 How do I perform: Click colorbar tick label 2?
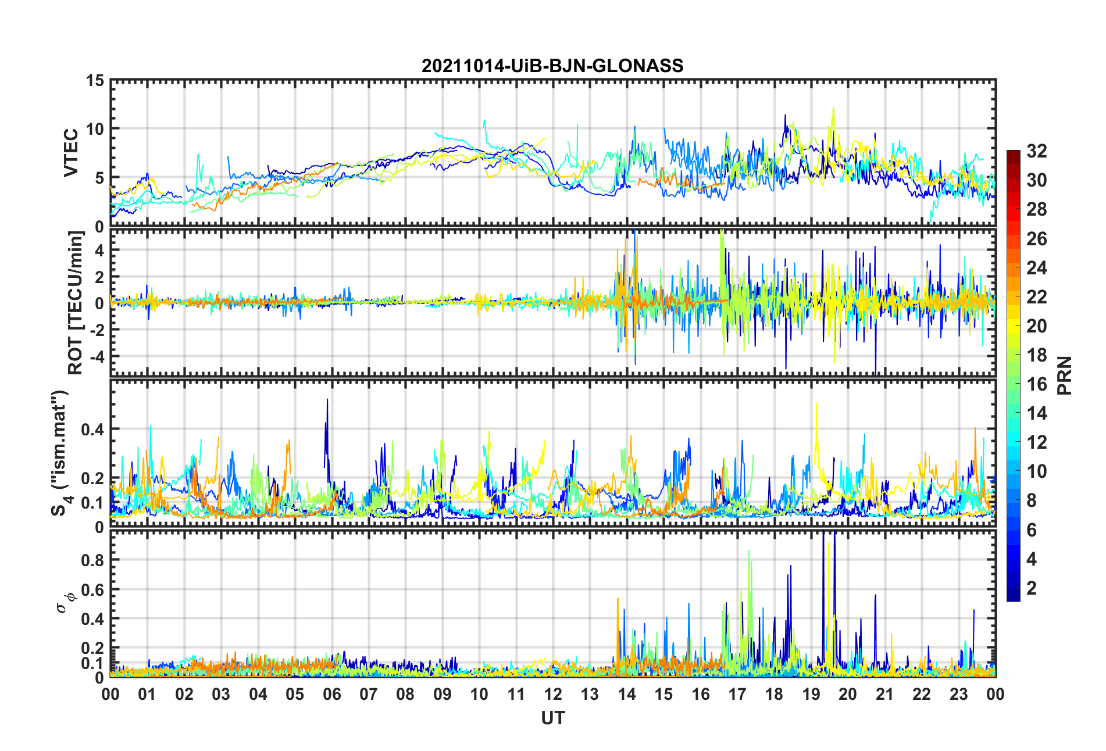[x=1032, y=588]
